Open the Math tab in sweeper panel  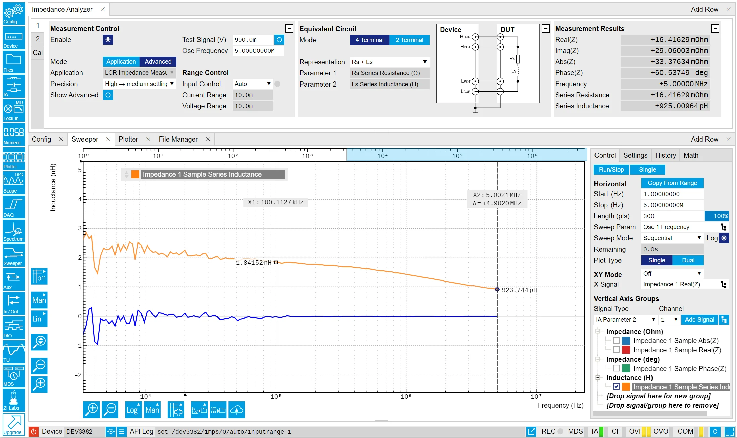[691, 155]
